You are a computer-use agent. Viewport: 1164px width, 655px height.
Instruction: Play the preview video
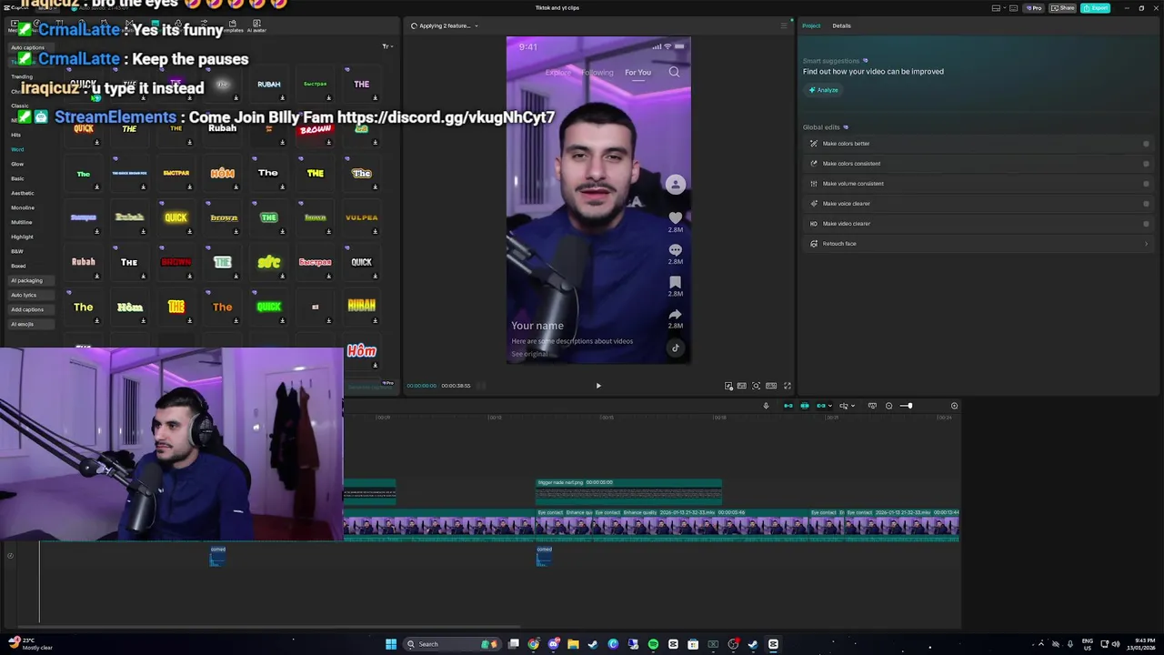[598, 386]
